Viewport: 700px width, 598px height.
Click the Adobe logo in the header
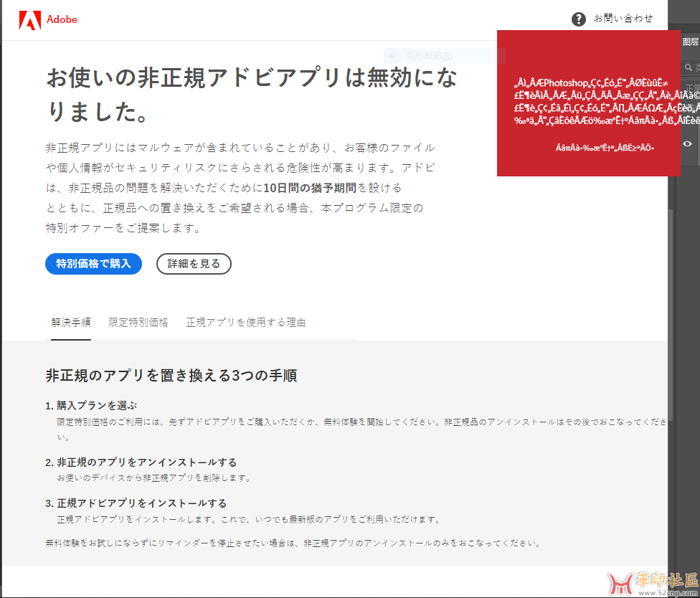[48, 19]
